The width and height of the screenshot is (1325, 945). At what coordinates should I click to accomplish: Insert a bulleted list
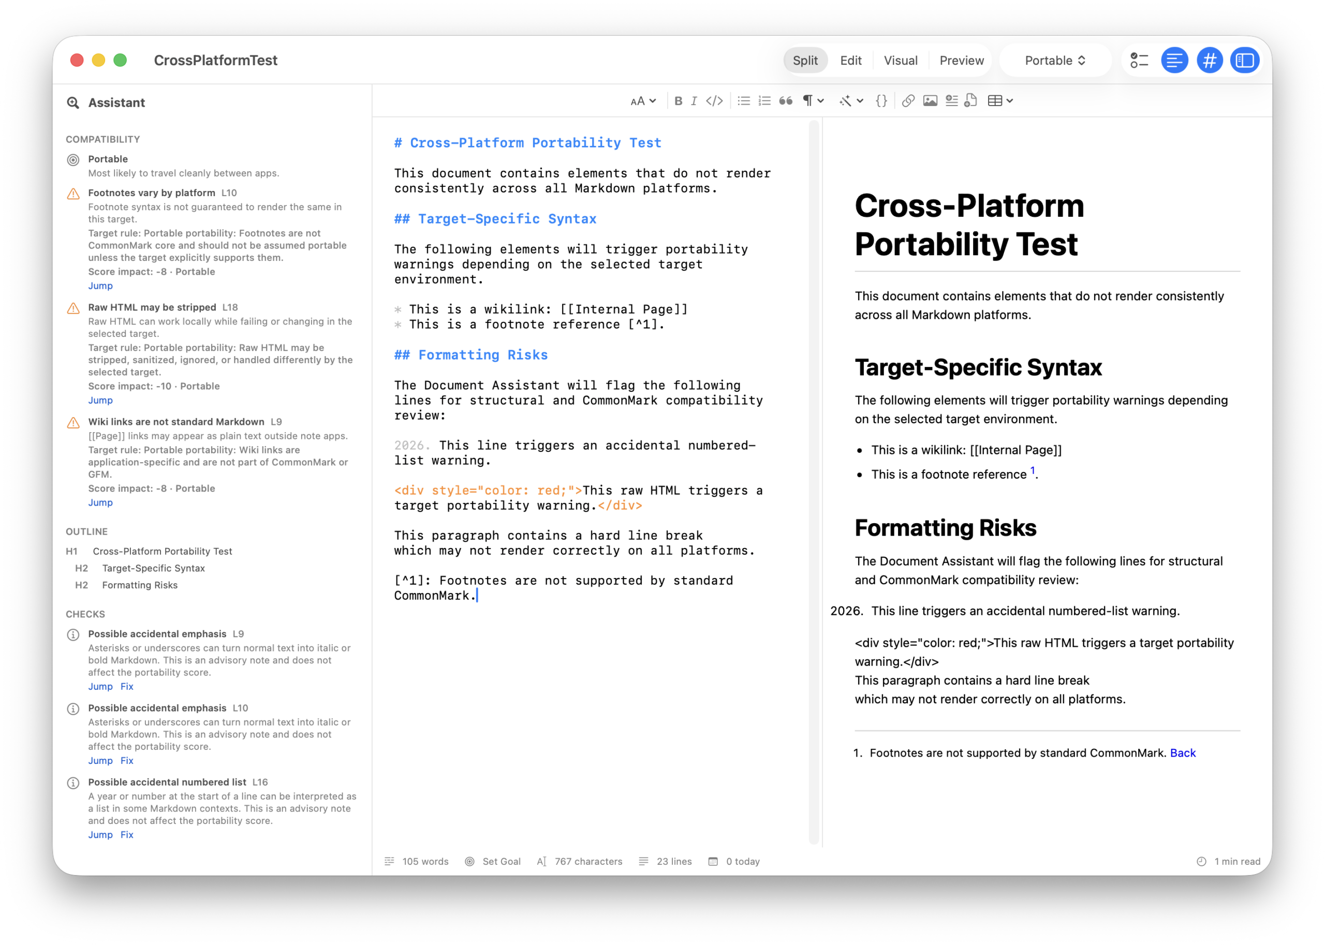click(744, 101)
